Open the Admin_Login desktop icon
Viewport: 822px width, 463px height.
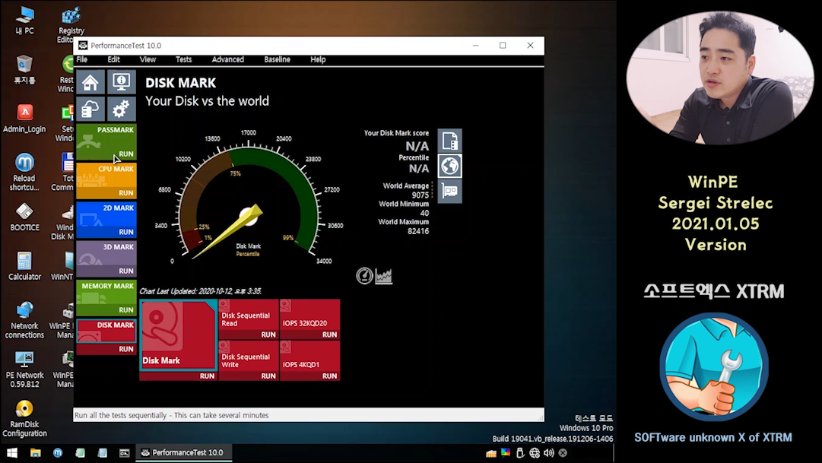(x=24, y=118)
